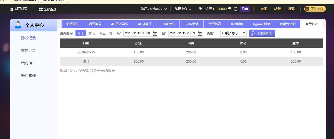
Task: Open the AG真人娱乐 tab
Action: [x=120, y=24]
